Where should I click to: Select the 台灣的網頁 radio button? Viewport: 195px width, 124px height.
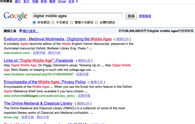point(97,23)
